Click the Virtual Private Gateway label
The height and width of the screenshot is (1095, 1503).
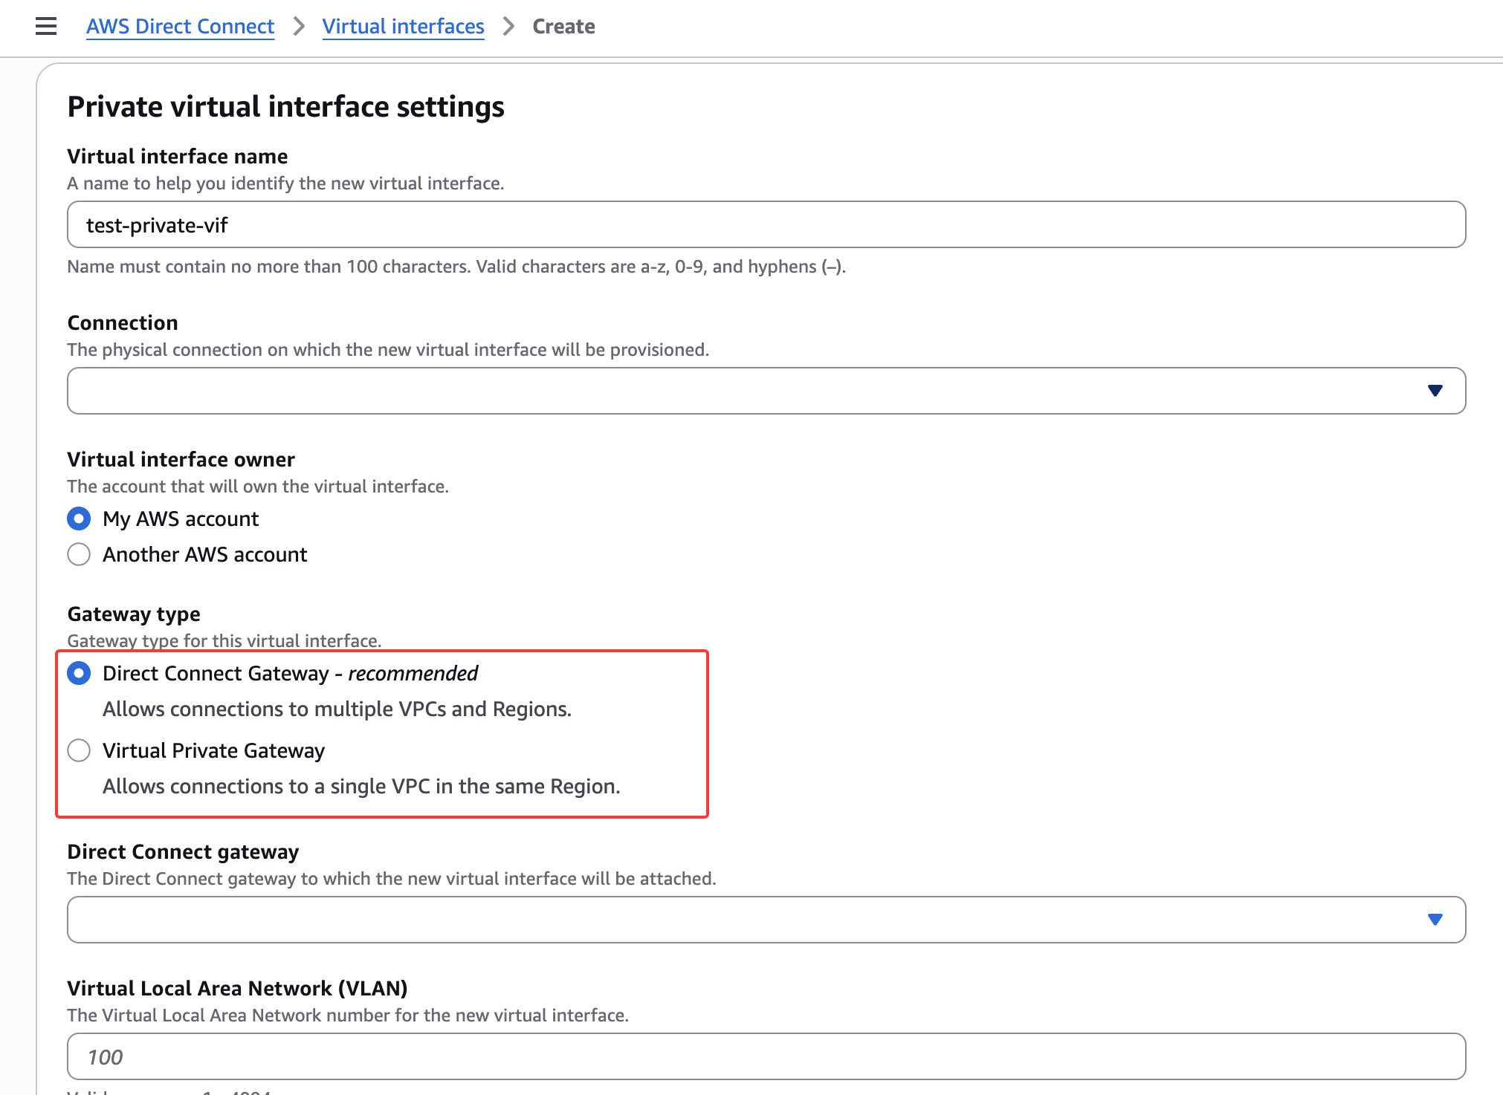pyautogui.click(x=213, y=750)
